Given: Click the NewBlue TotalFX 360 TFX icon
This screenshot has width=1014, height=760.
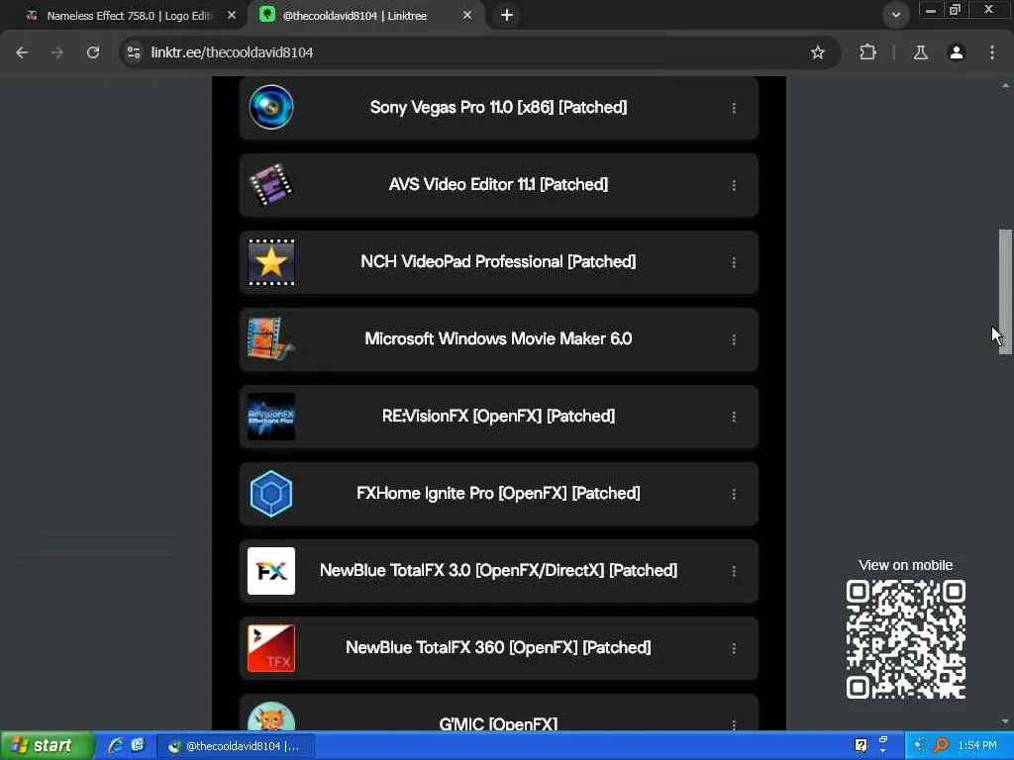Looking at the screenshot, I should point(271,647).
